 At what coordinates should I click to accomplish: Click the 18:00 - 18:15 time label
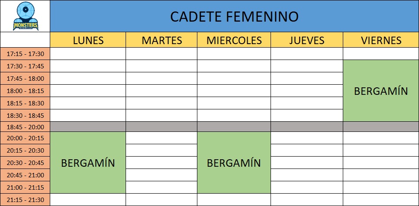click(x=25, y=91)
